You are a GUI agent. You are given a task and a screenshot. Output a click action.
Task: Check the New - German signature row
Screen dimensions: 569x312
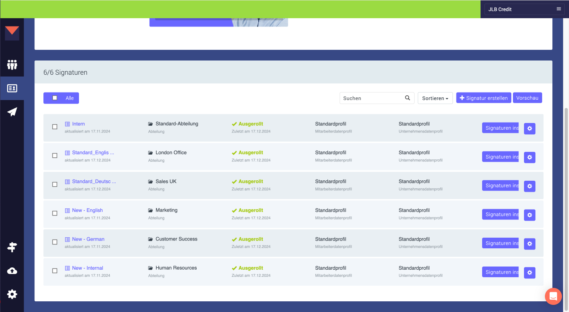pyautogui.click(x=55, y=242)
